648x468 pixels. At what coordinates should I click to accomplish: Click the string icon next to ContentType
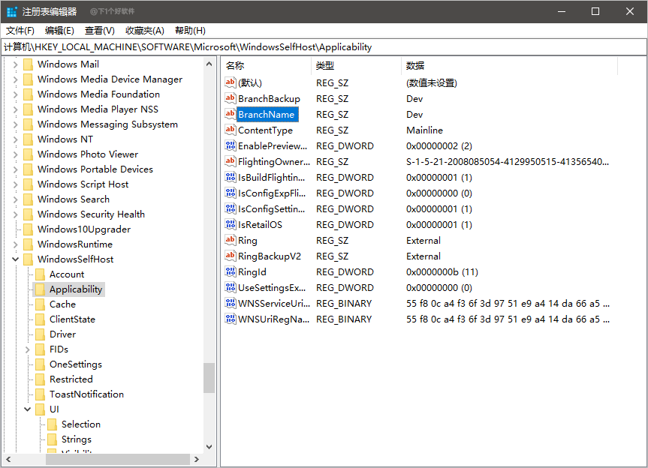[231, 130]
